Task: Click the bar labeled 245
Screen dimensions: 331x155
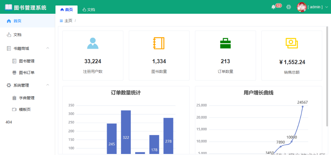Action: [112, 139]
